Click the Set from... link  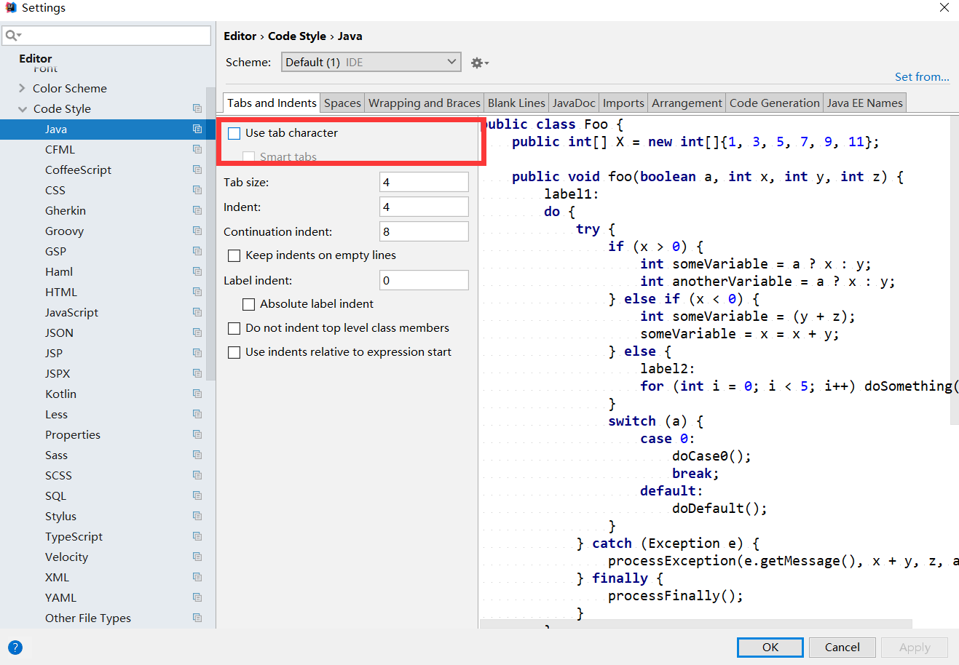[x=922, y=76]
